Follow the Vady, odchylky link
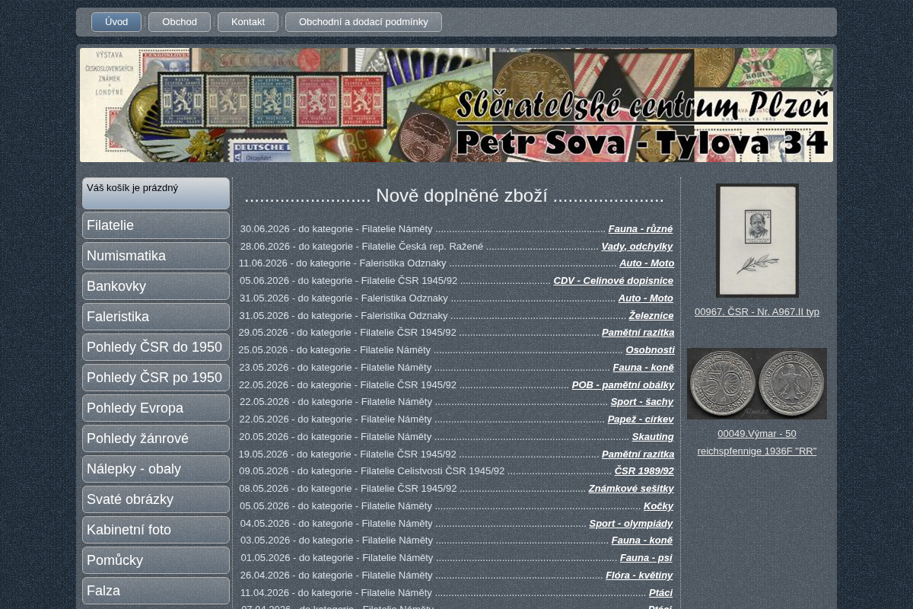The width and height of the screenshot is (913, 609). click(637, 247)
